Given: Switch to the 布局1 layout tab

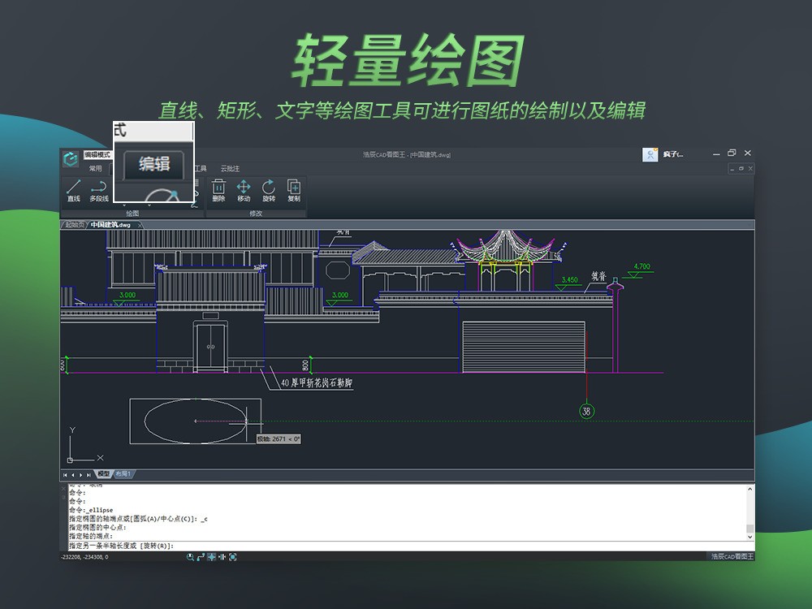Looking at the screenshot, I should point(123,474).
